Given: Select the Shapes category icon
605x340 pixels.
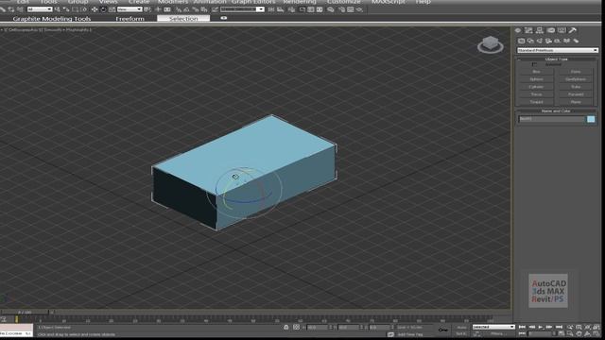Looking at the screenshot, I should [530, 41].
